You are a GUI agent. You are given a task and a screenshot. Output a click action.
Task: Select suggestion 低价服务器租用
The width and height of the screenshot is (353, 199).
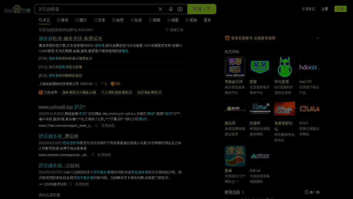(x=149, y=92)
